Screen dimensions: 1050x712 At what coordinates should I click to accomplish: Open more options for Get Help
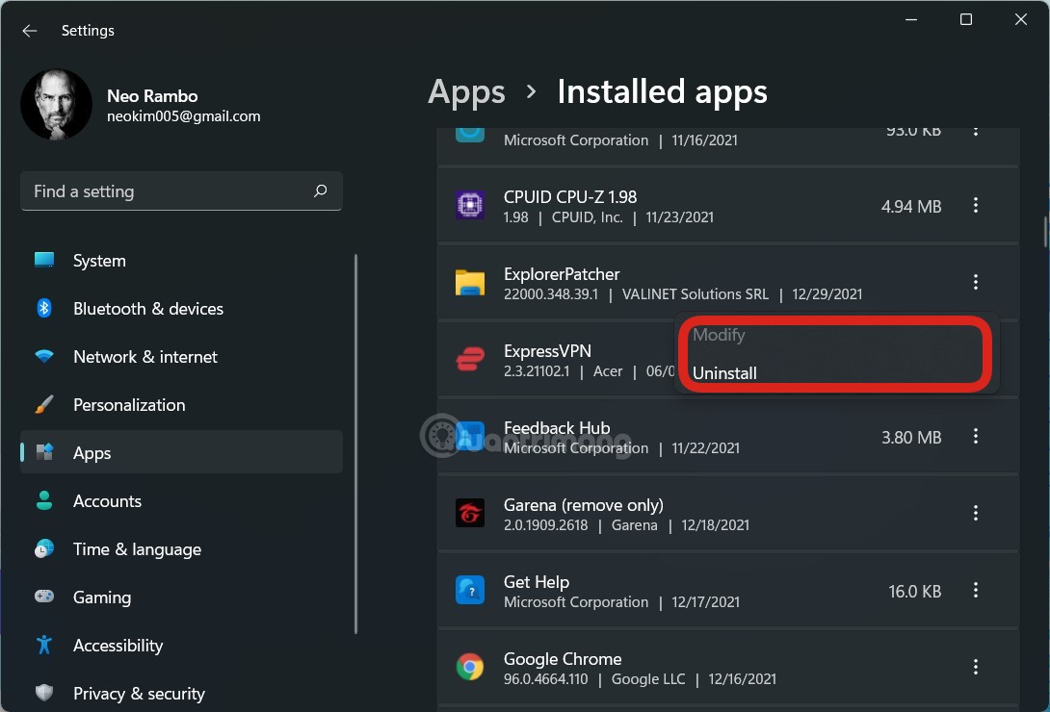pos(975,590)
